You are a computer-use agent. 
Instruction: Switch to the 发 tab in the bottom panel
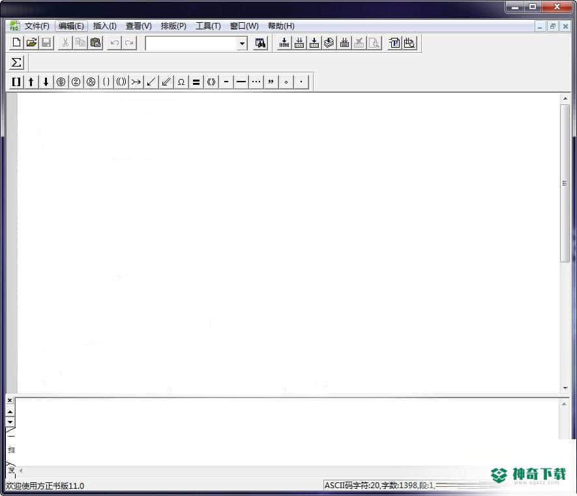click(11, 469)
